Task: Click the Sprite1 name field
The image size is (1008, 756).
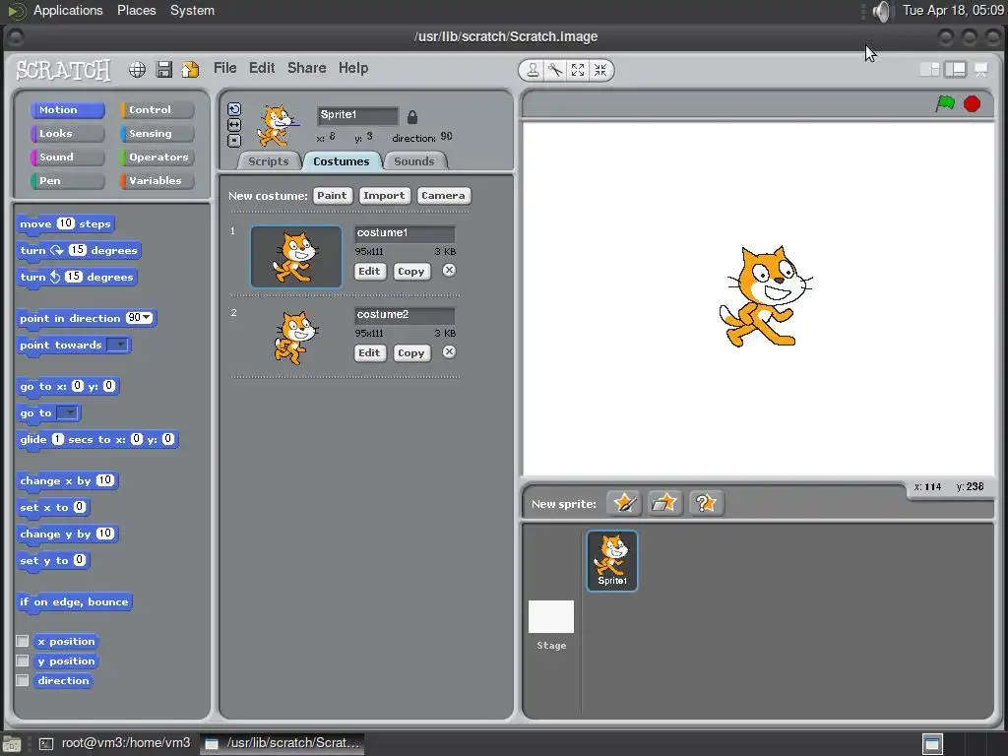Action: (357, 115)
